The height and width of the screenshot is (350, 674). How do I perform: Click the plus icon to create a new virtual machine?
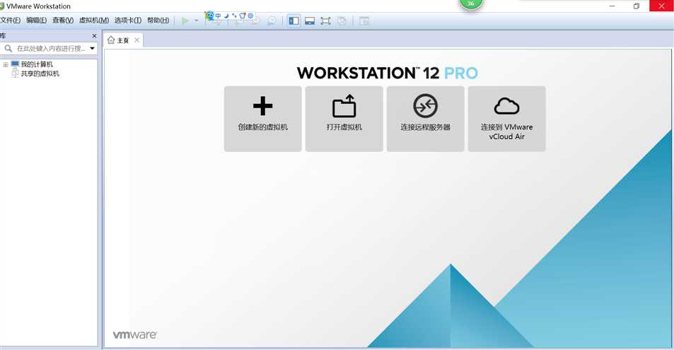[262, 106]
